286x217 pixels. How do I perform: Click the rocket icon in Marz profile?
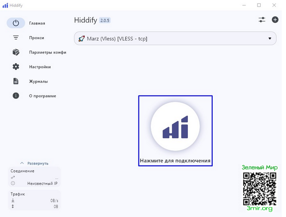click(x=81, y=38)
